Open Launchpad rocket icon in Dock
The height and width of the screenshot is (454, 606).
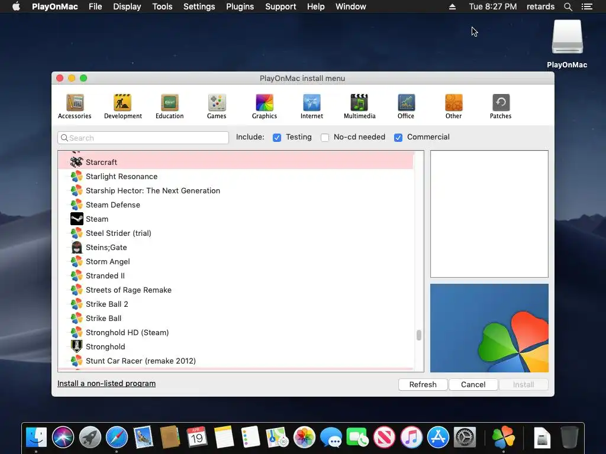click(x=90, y=437)
